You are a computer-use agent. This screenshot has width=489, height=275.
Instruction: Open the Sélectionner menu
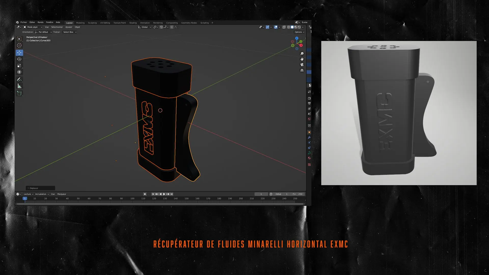point(57,27)
